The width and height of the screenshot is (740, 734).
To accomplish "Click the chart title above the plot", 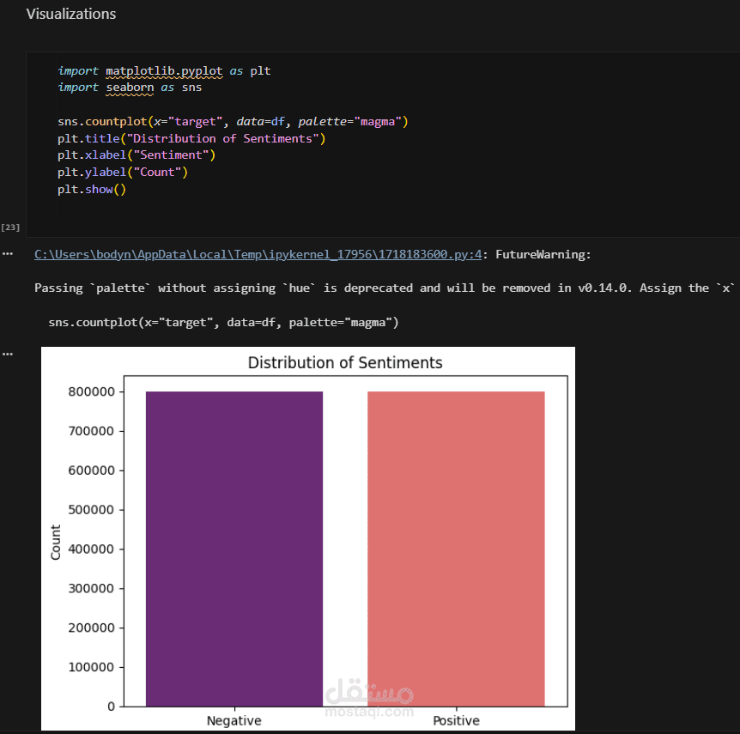I will [x=345, y=362].
